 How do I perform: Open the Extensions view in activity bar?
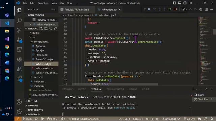click(x=19, y=79)
